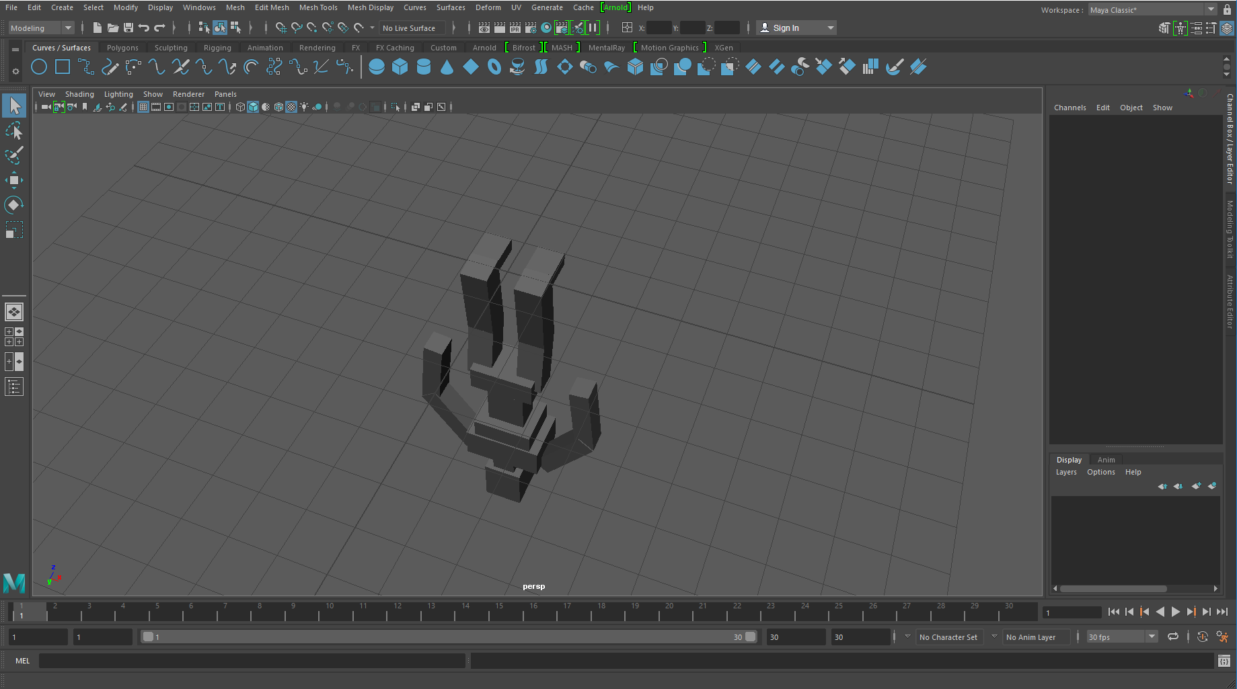Open the Mesh Tools menu

tap(318, 7)
